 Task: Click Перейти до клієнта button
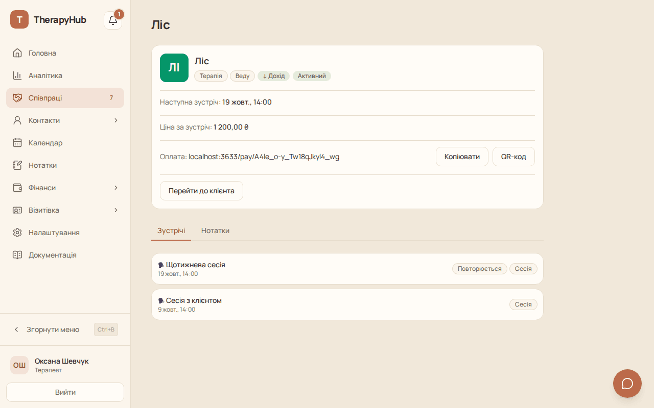pos(201,191)
